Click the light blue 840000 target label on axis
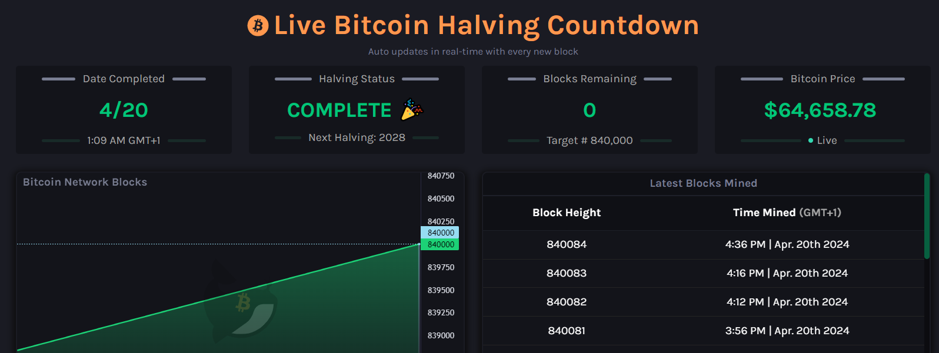This screenshot has width=939, height=353. click(x=440, y=233)
